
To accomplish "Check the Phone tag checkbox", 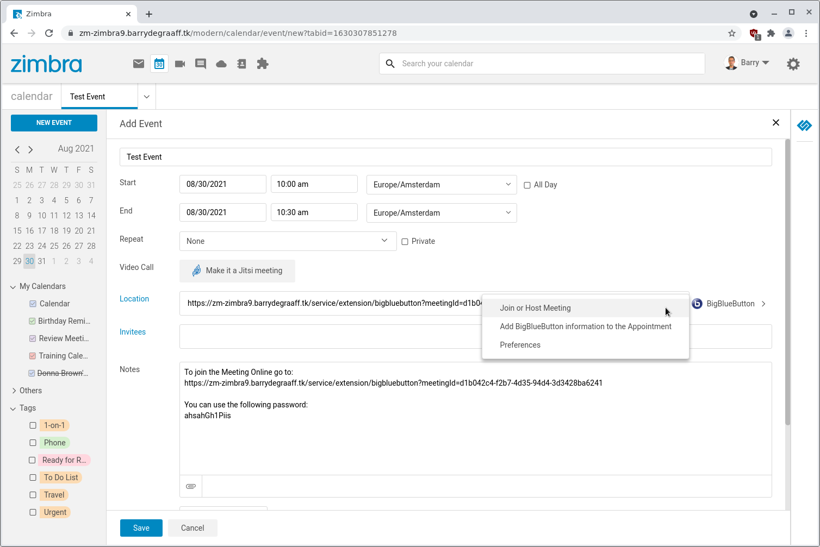I will (33, 443).
